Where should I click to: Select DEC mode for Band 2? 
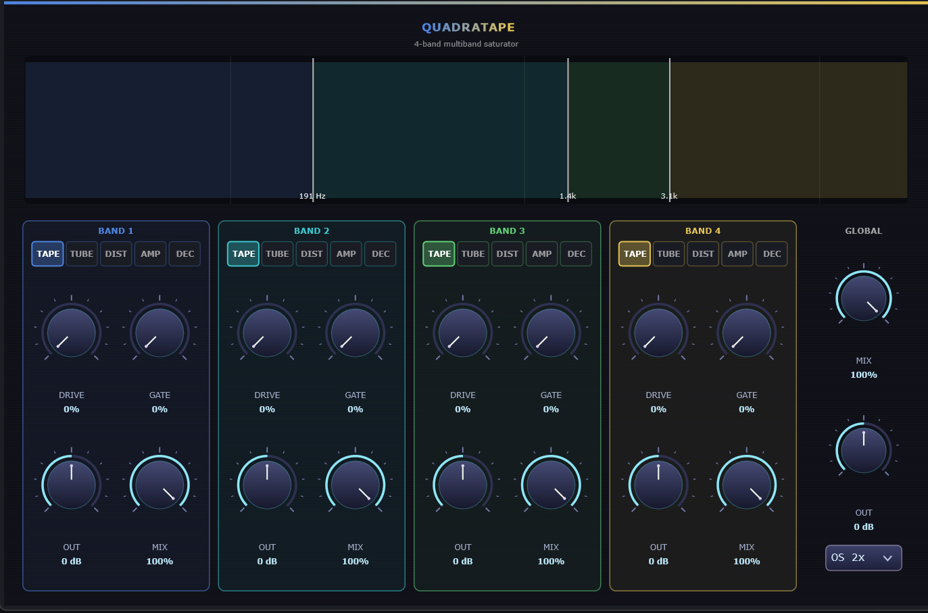tap(381, 254)
